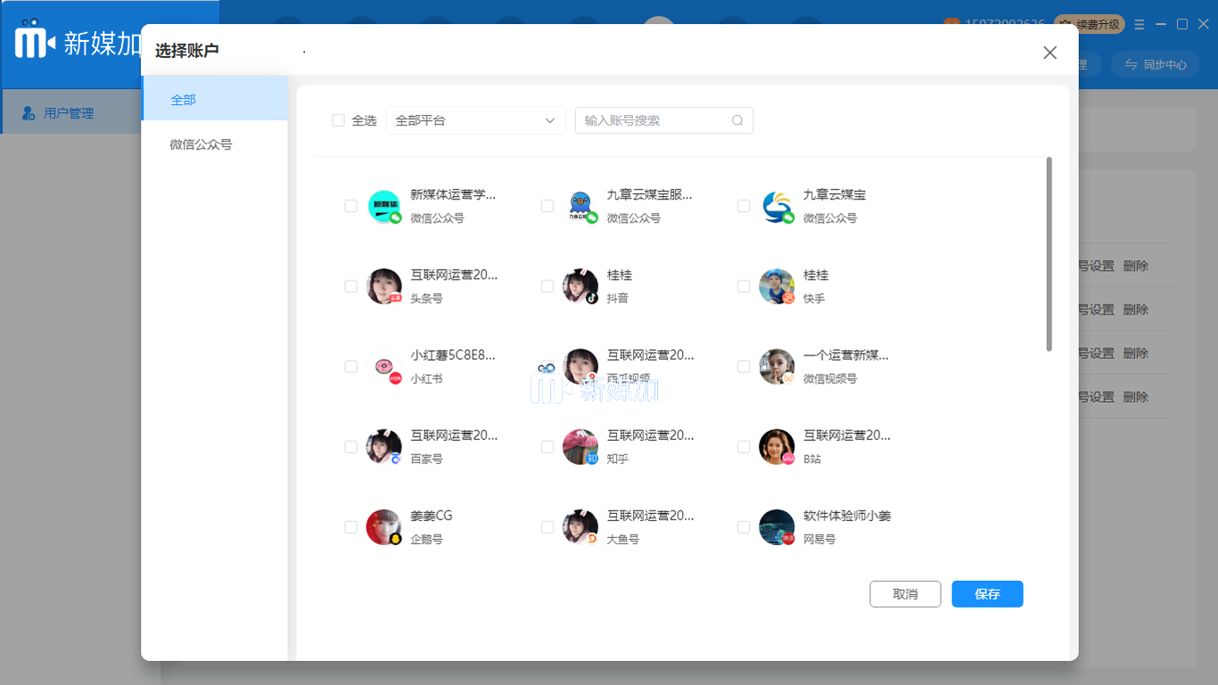Expand the 全部平台 platform dropdown
The image size is (1218, 685).
pyautogui.click(x=475, y=121)
